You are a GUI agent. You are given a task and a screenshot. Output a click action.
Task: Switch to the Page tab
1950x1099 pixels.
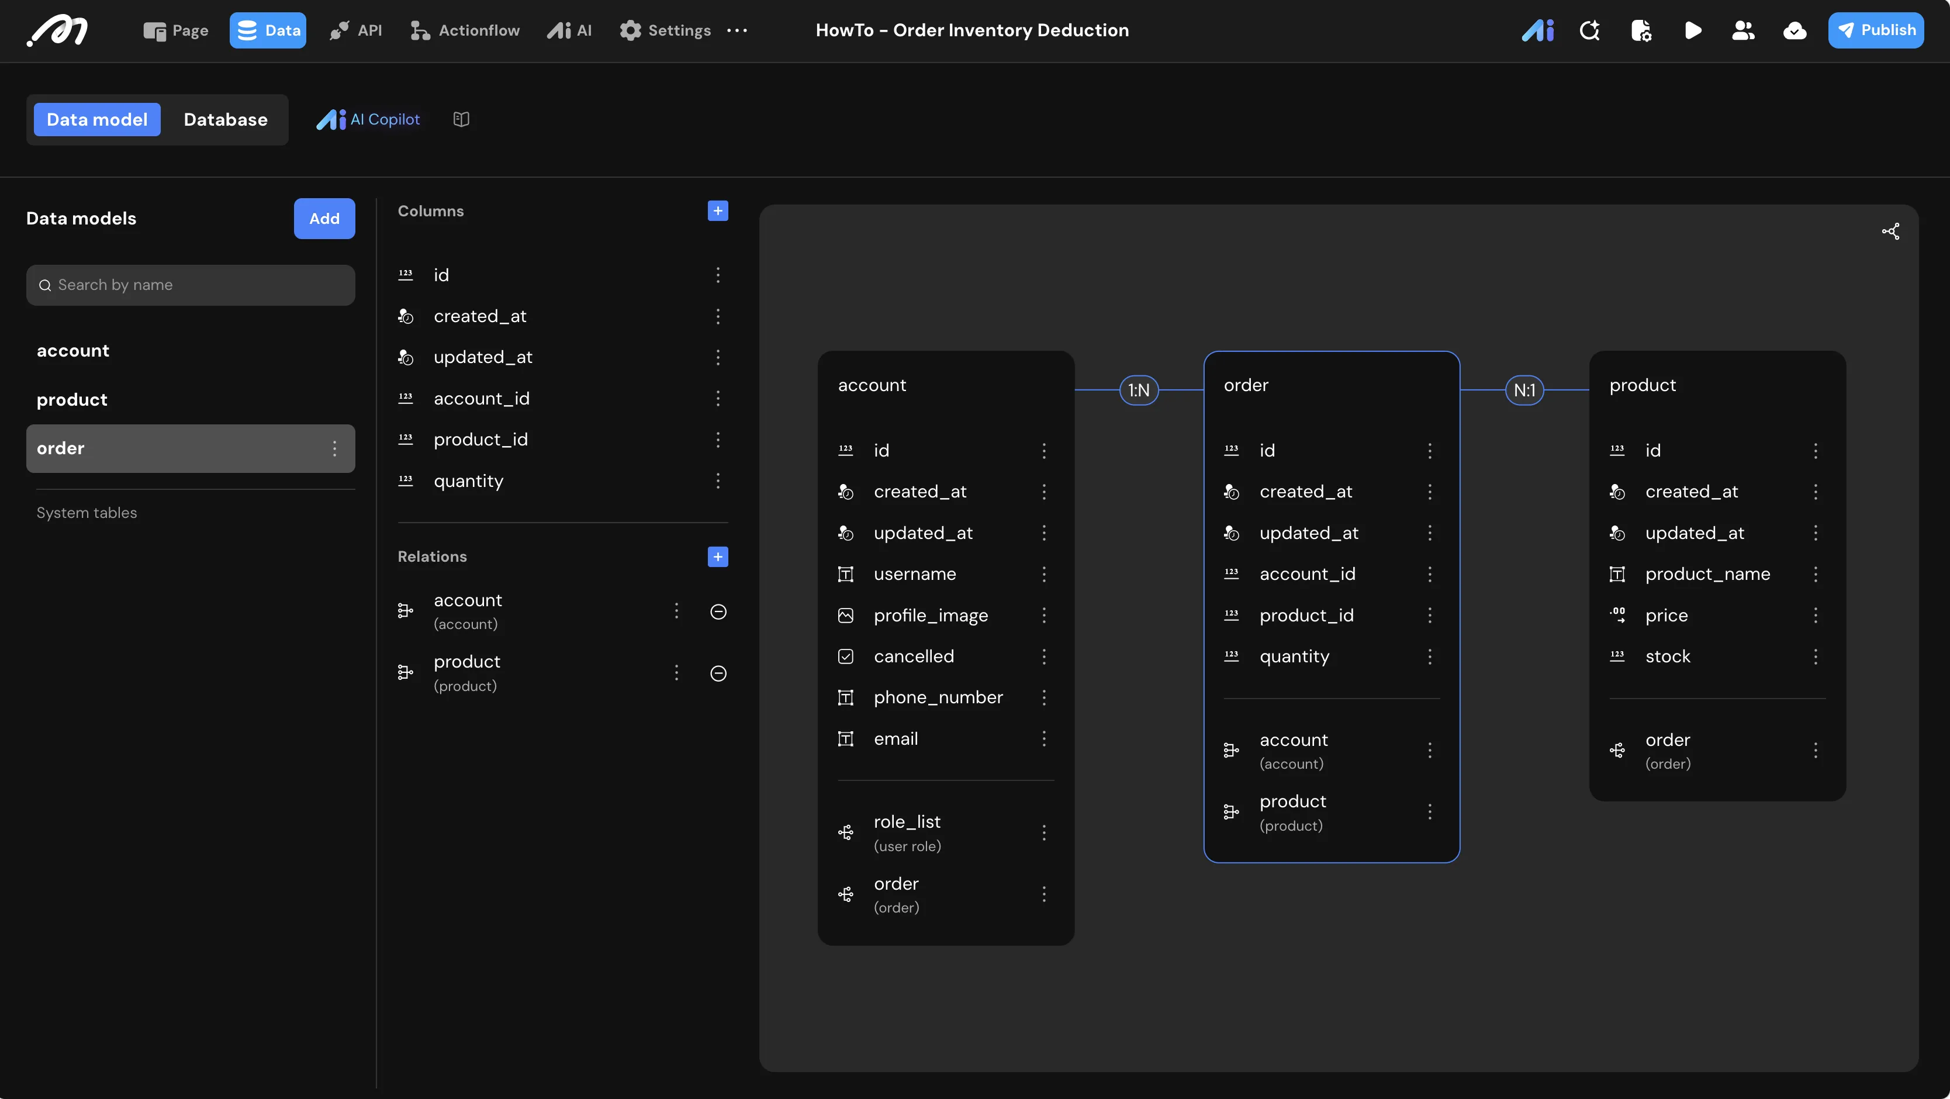tap(175, 30)
